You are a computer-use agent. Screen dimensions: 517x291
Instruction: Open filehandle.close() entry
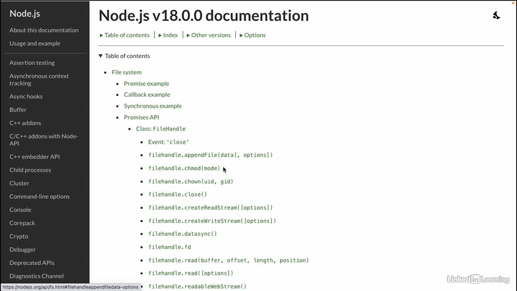click(177, 194)
